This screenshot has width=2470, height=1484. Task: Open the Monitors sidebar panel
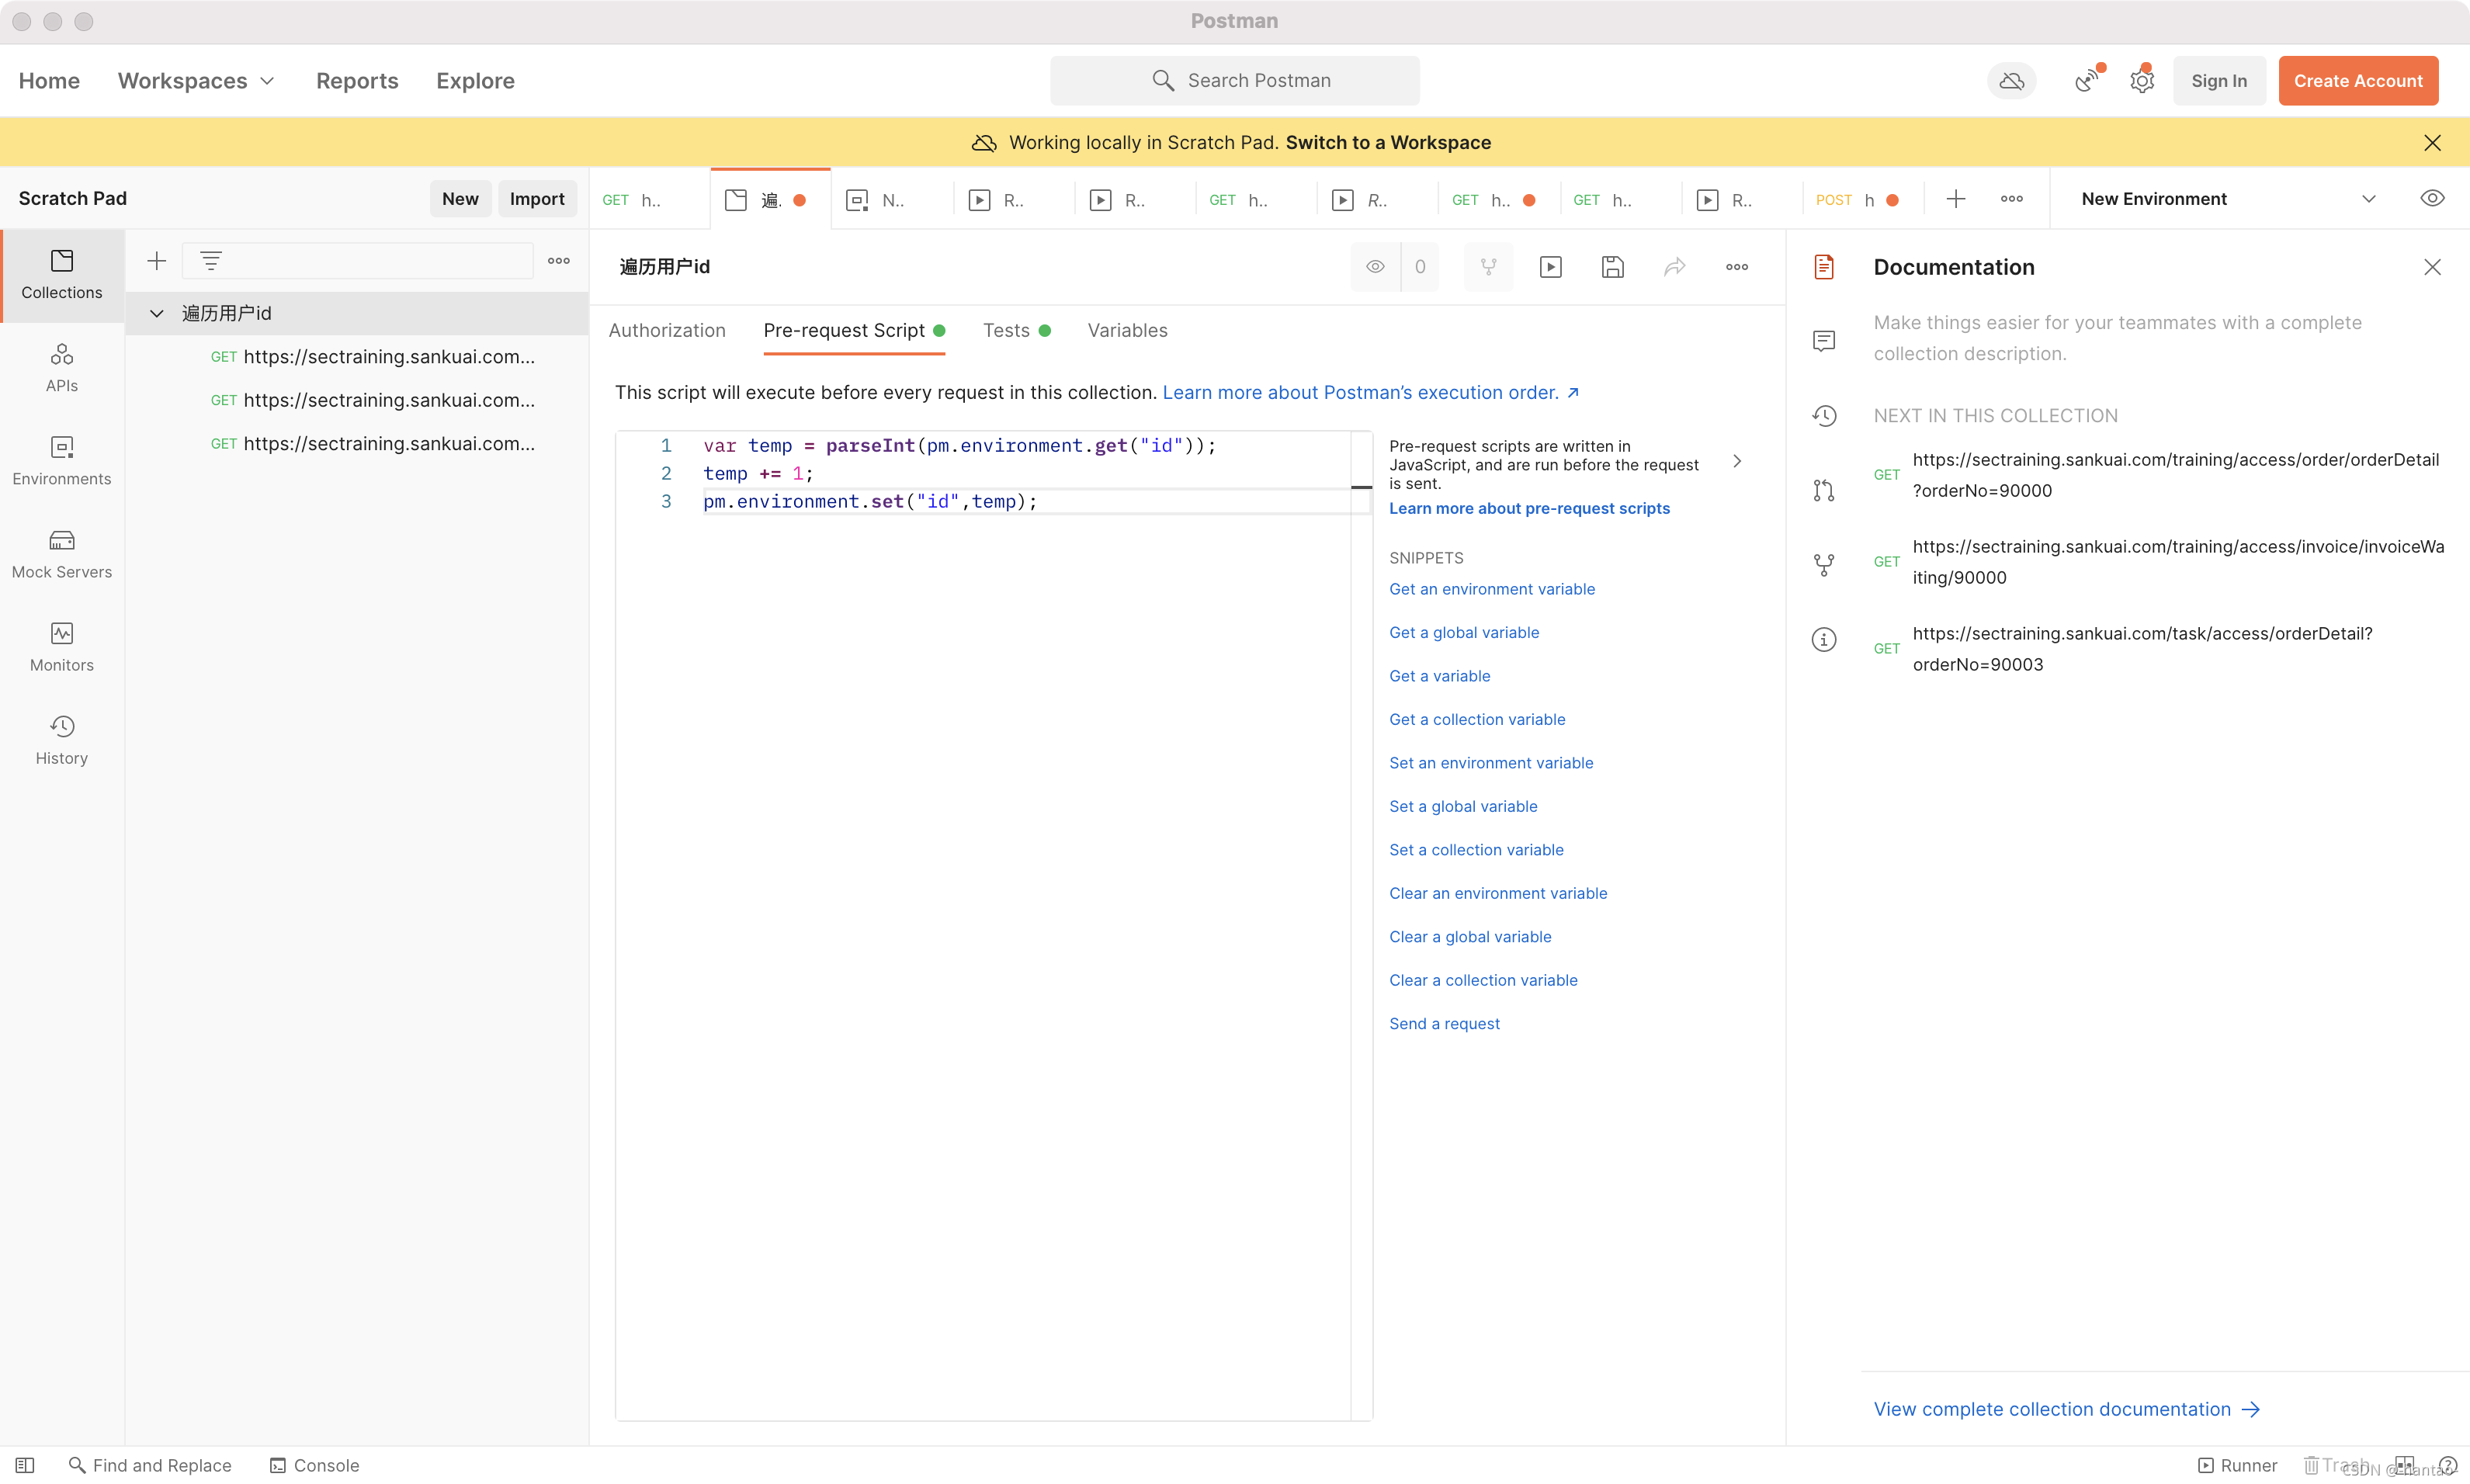62,647
